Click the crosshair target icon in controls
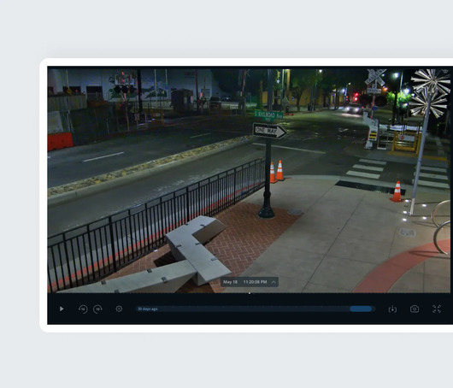This screenshot has height=388, width=453. click(119, 309)
